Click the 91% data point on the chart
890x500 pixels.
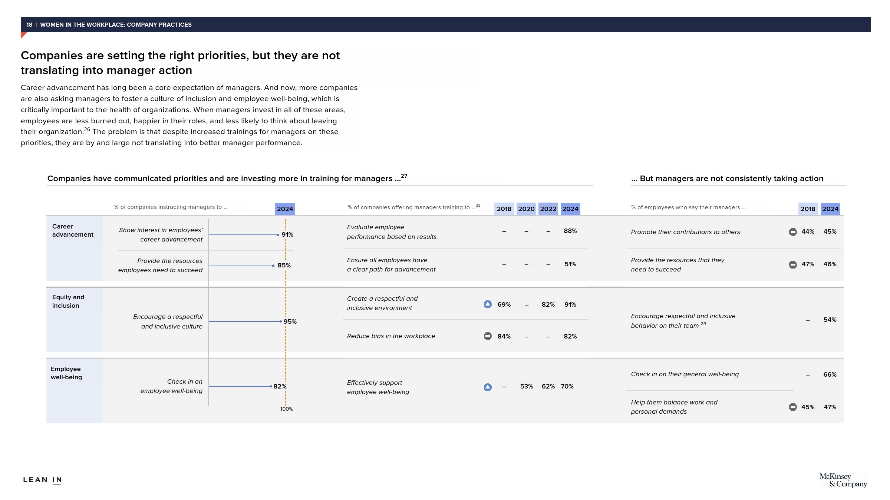278,235
